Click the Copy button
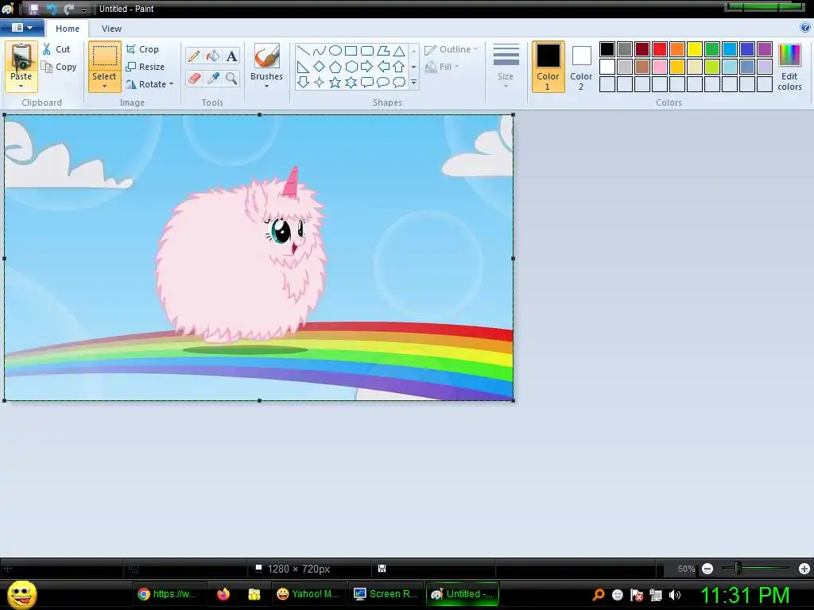814x610 pixels. point(59,67)
